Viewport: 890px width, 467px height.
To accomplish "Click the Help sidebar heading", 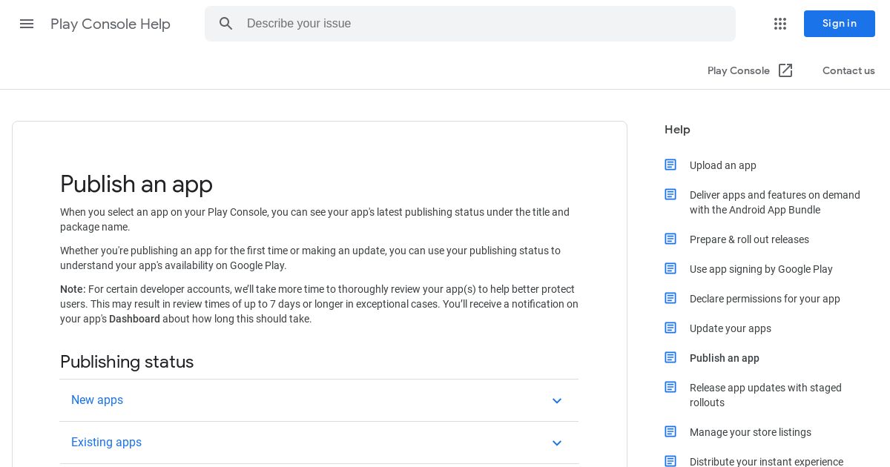I will (x=677, y=130).
